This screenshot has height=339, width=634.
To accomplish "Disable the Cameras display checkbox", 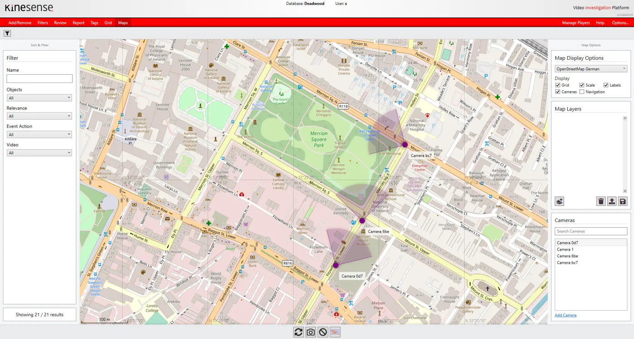I will (557, 92).
